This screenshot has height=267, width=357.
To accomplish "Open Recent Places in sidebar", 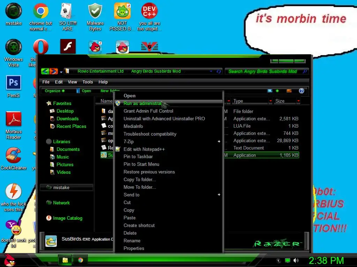I will pos(71,126).
